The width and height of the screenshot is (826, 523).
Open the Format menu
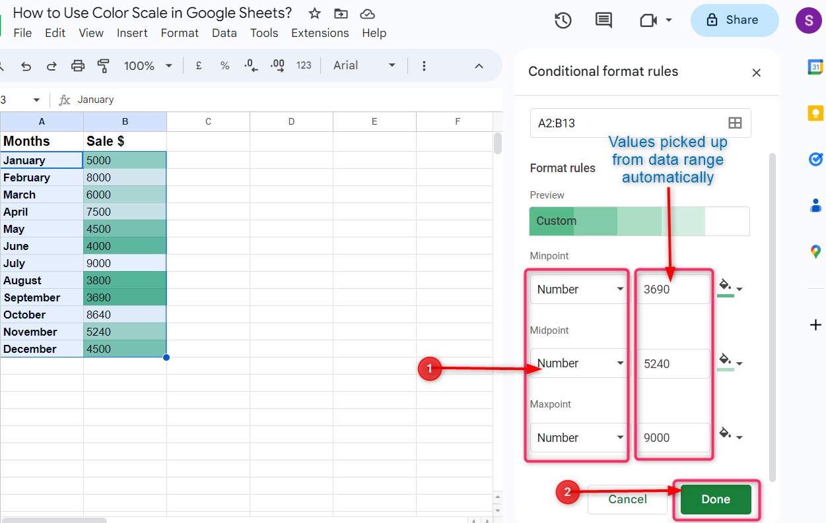point(180,33)
